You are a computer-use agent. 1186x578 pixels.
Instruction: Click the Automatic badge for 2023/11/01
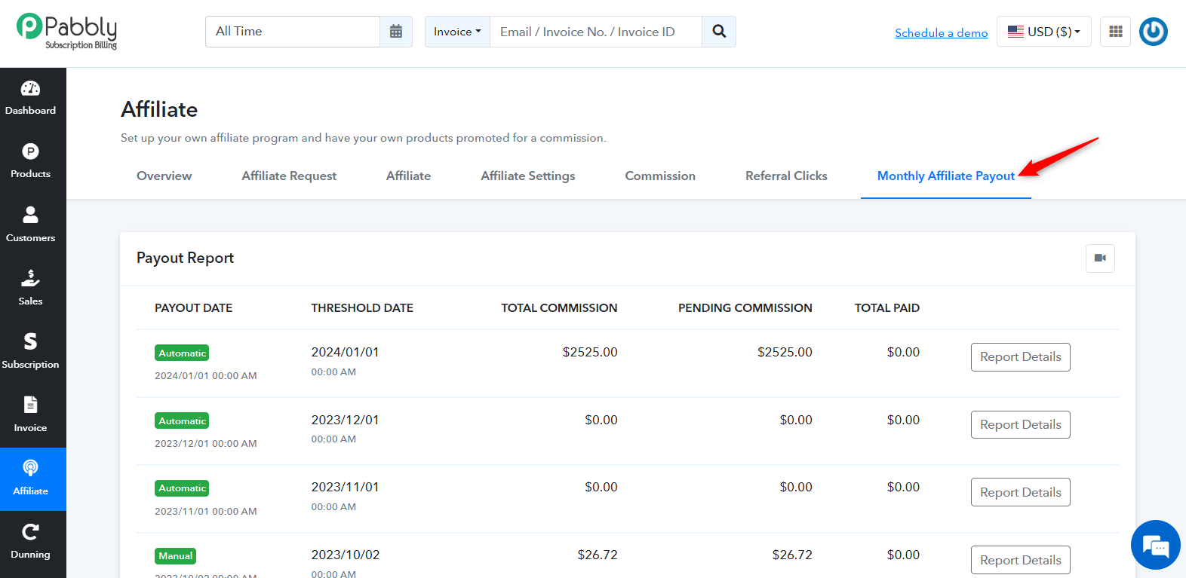click(x=182, y=488)
